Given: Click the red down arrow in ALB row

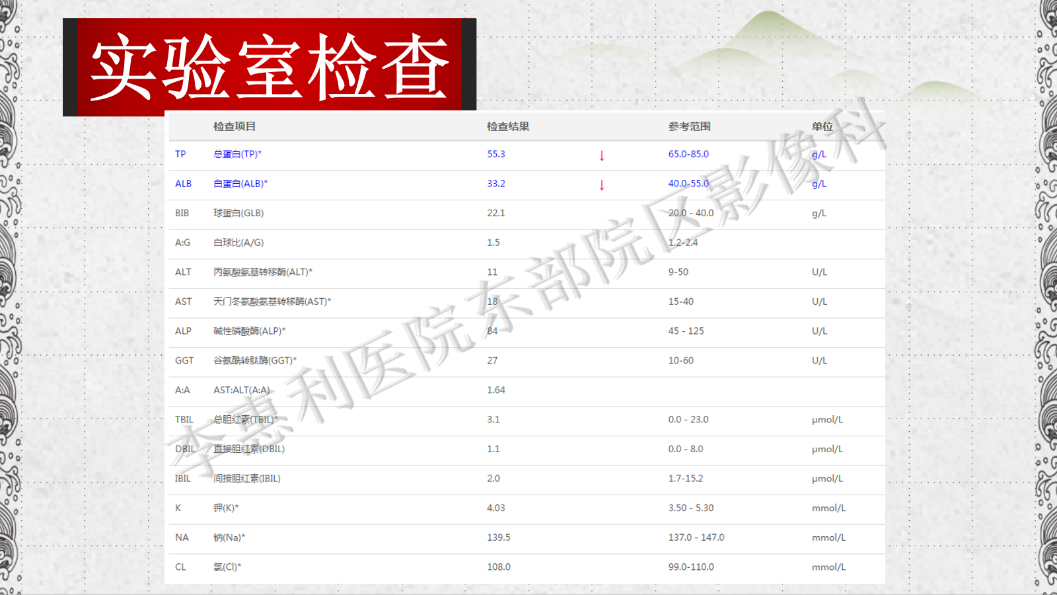Looking at the screenshot, I should pos(602,185).
